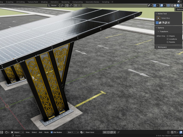Screen dimensions: 183x137
Task: Open the UV Editing workspace tab
Action: [x=21, y=2]
